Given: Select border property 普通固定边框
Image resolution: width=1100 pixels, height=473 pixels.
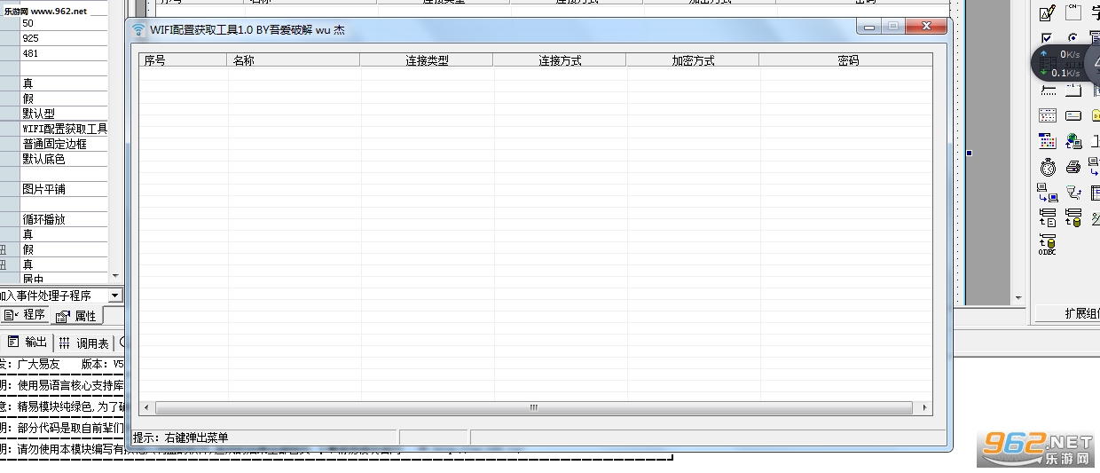Looking at the screenshot, I should tap(64, 144).
